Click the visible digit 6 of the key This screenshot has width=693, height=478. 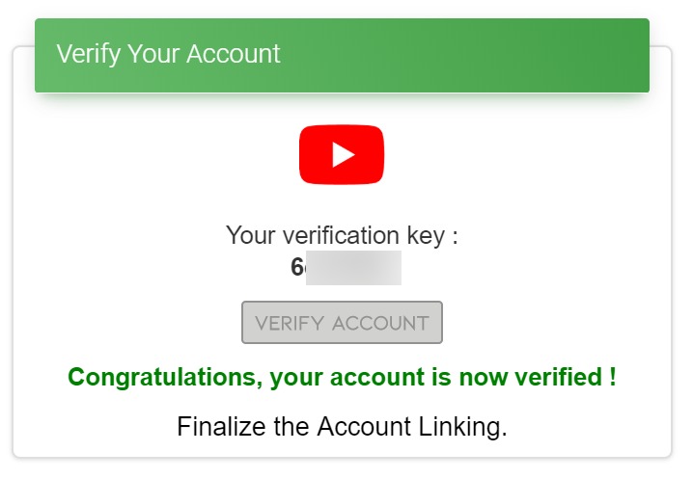(297, 267)
